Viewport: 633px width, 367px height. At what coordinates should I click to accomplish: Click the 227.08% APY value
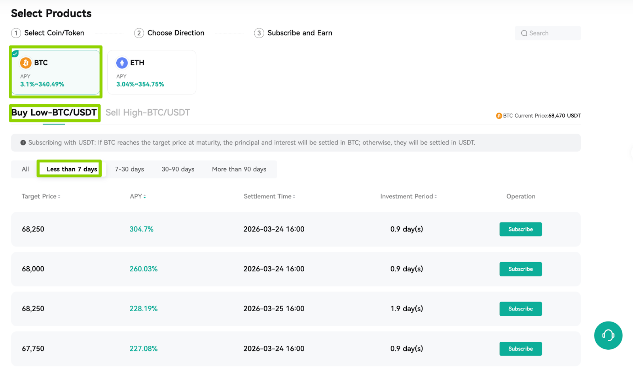coord(144,349)
